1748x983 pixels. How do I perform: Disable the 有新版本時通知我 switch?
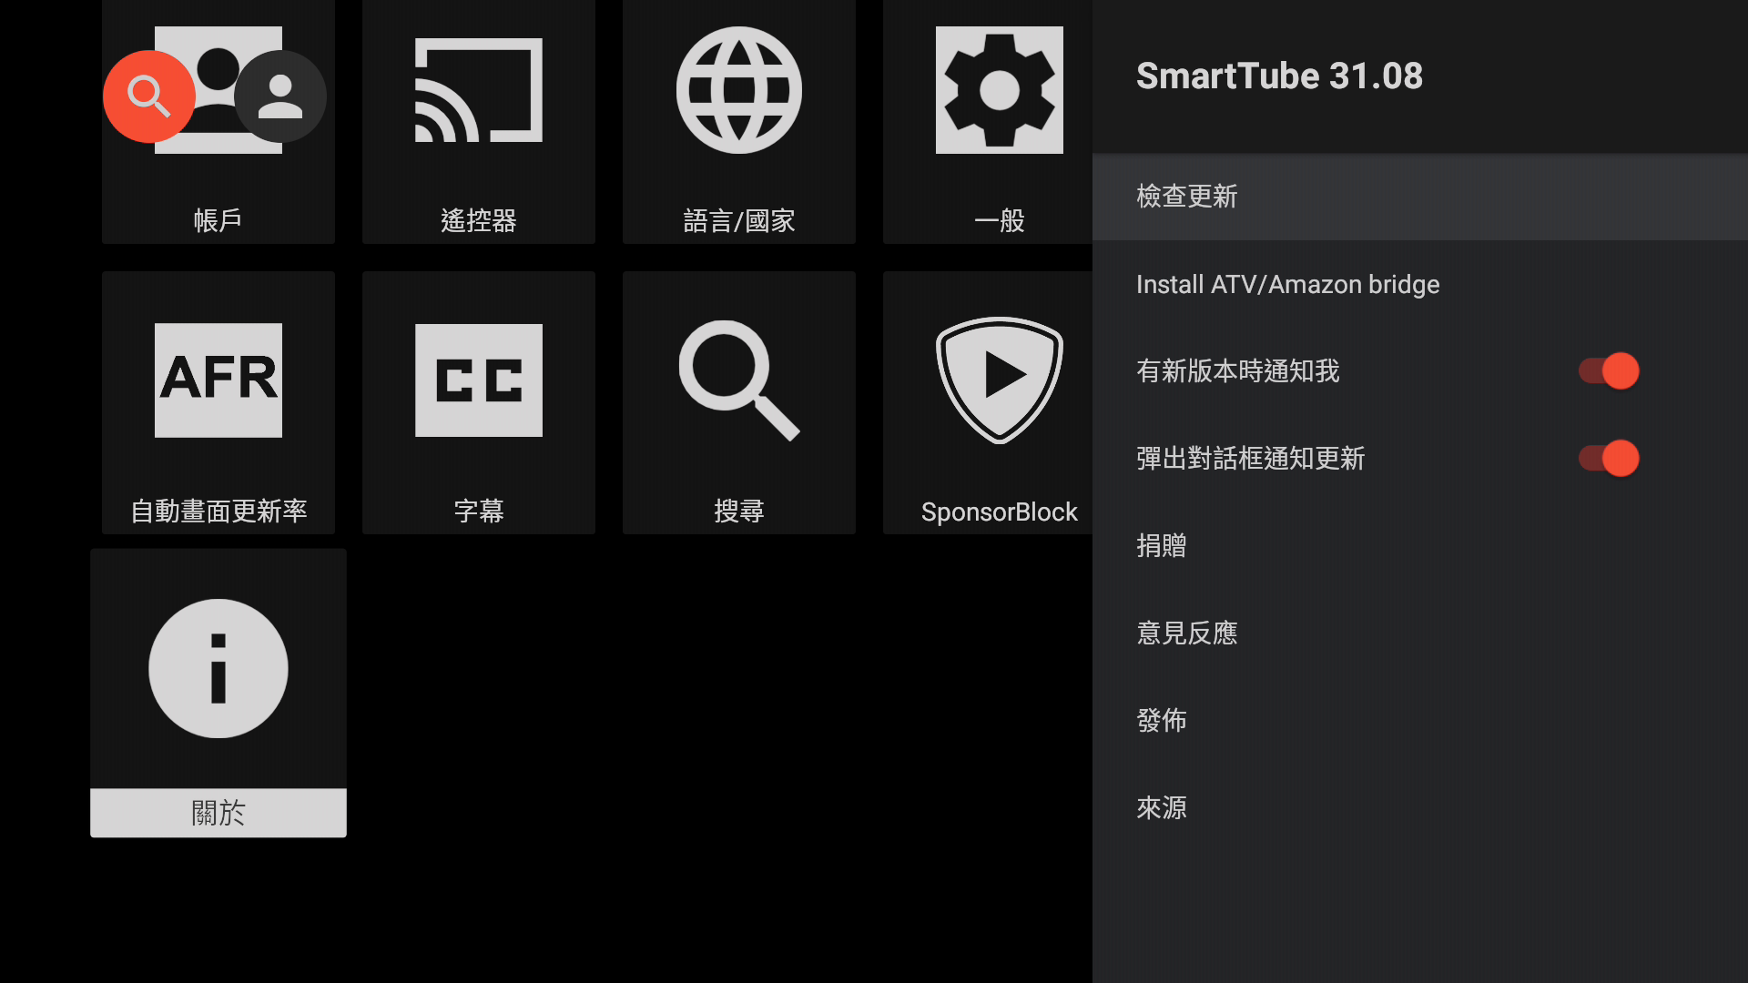(1608, 371)
